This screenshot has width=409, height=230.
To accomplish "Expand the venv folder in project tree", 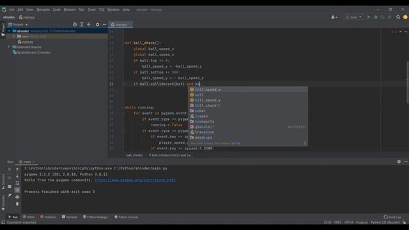I will [x=14, y=36].
